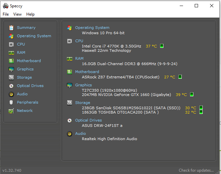The width and height of the screenshot is (221, 174).
Task: Open Storage section from the sidebar
Action: click(24, 77)
